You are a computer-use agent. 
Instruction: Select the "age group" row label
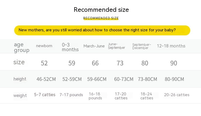pos(21,47)
